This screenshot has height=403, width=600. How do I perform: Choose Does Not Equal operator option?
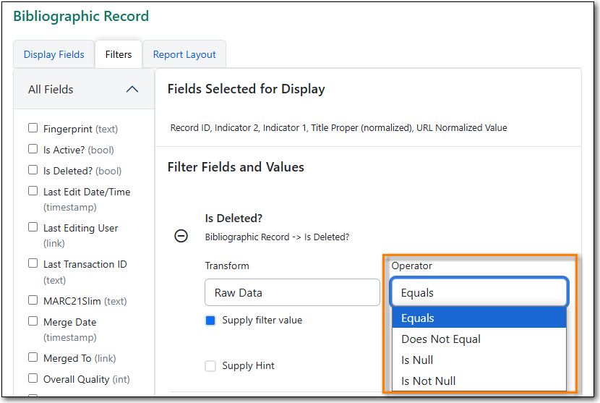[441, 339]
